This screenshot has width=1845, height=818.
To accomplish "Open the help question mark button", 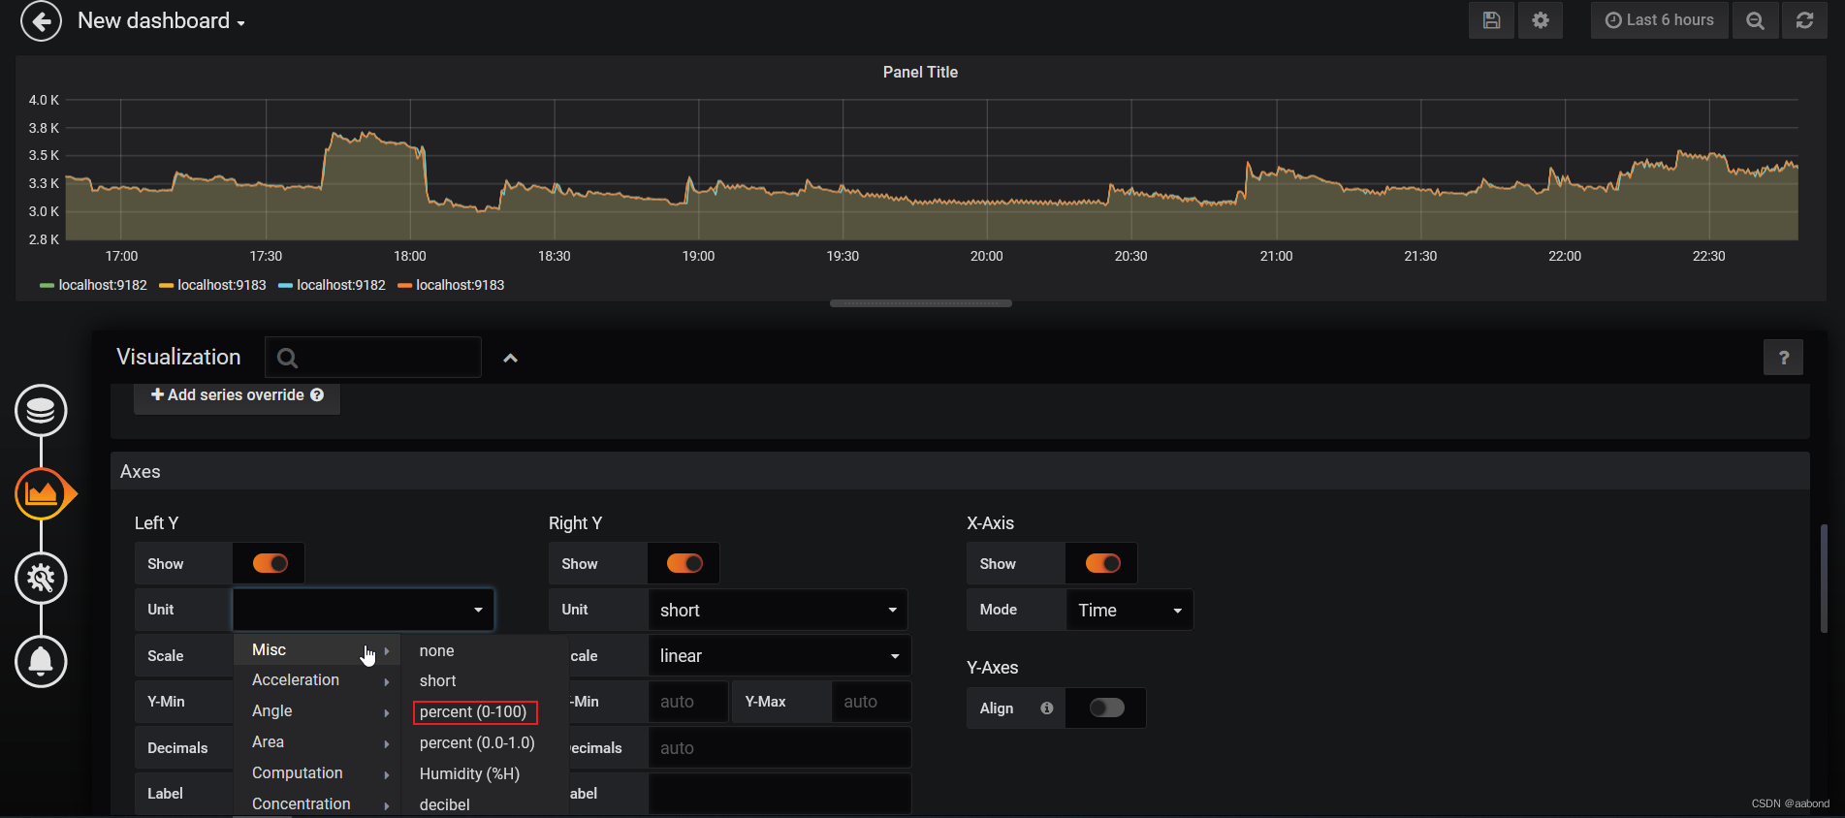I will (1783, 358).
